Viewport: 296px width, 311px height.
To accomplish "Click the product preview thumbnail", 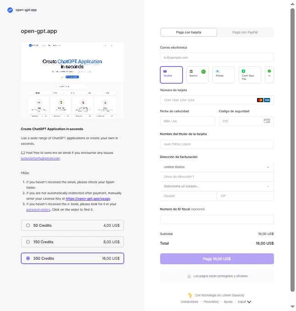I will 73,80.
